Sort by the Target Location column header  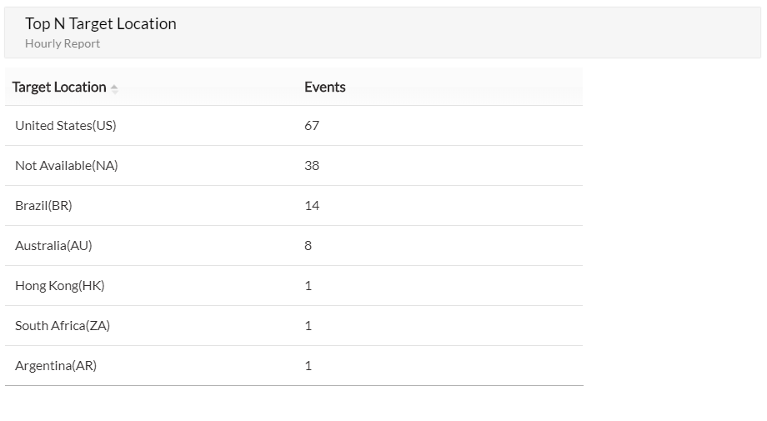59,88
